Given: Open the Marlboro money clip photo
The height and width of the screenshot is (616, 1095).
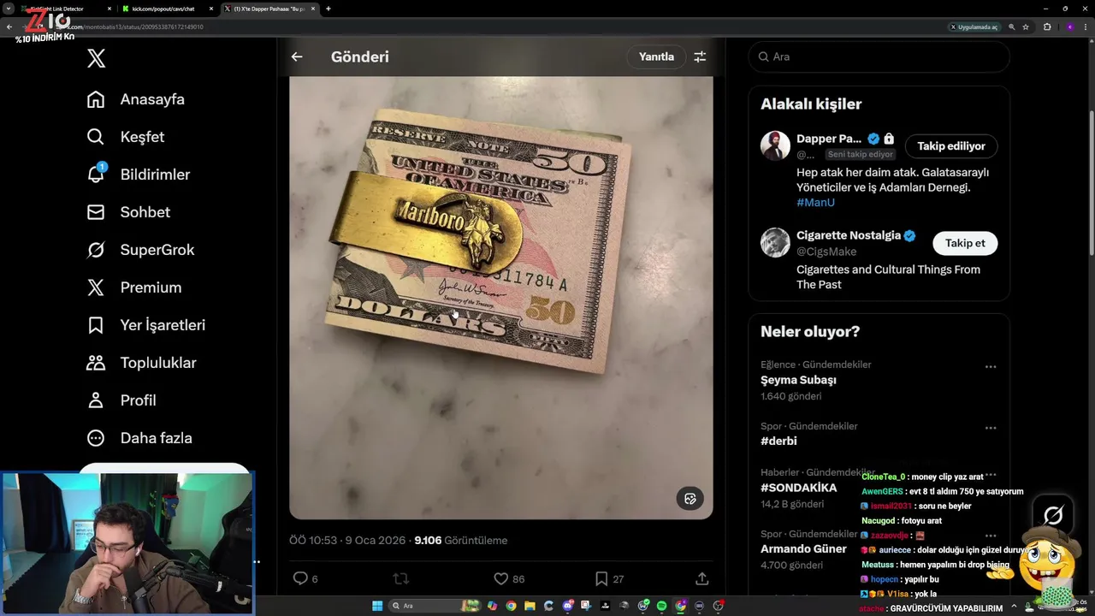Looking at the screenshot, I should point(500,297).
